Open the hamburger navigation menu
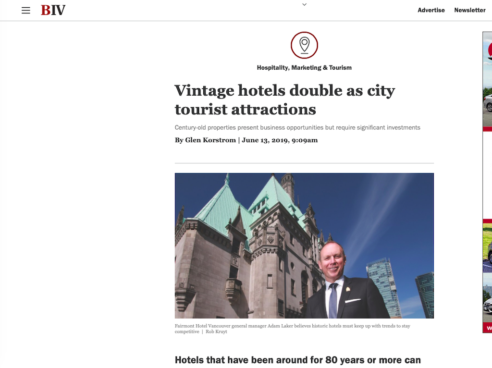 click(26, 11)
